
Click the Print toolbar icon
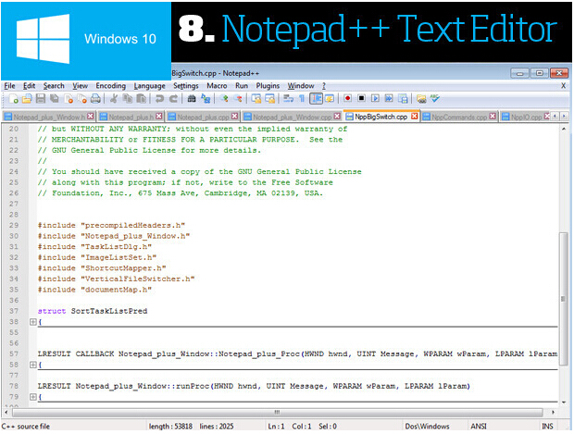[95, 98]
